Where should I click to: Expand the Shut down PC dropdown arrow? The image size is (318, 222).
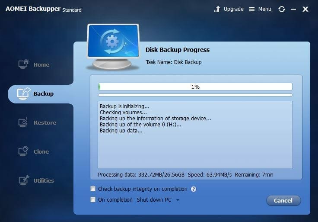pos(177,200)
